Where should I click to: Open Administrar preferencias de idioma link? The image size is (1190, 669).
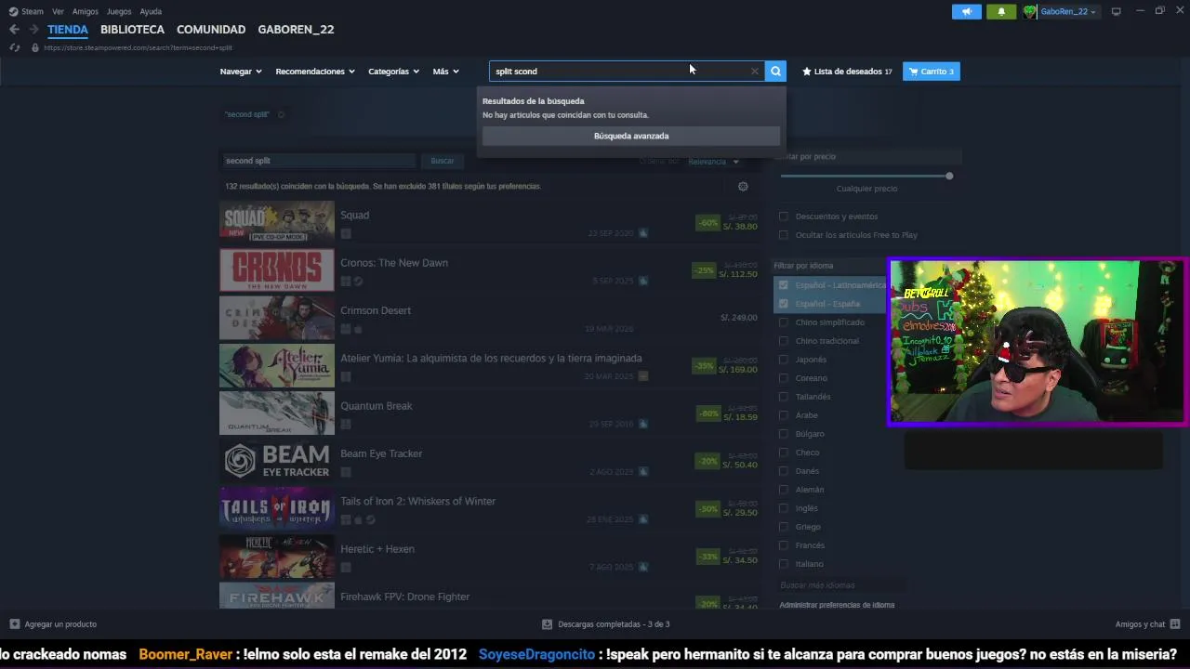837,605
